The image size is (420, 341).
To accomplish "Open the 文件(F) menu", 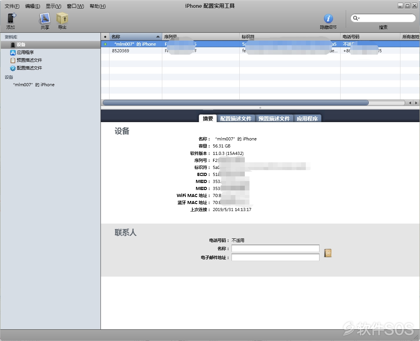I will 12,6.
